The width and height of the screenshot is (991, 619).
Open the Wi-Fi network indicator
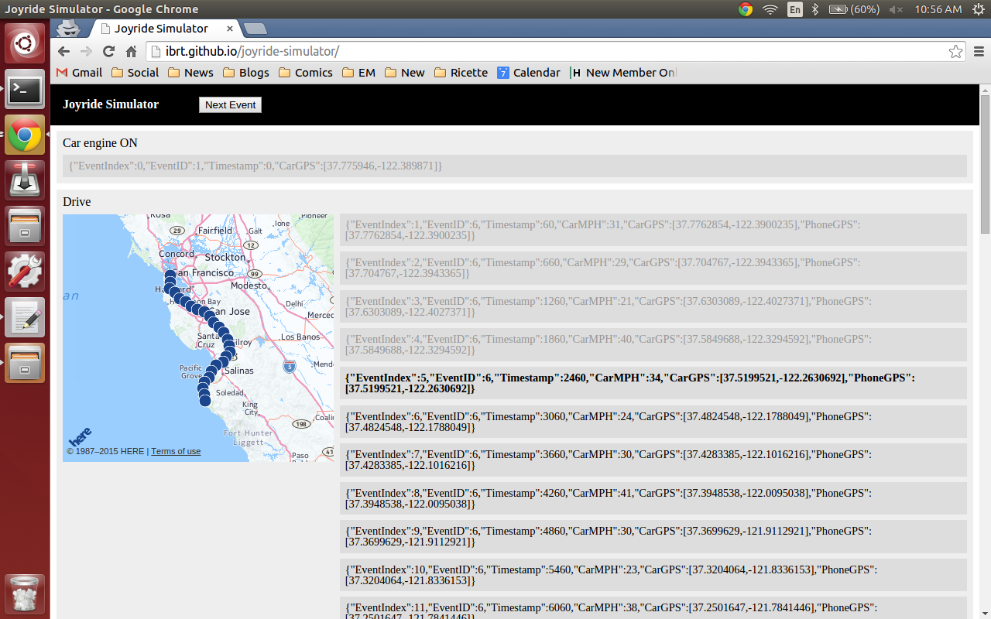tap(770, 9)
